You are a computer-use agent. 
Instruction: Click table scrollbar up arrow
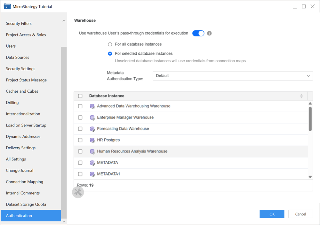pyautogui.click(x=310, y=104)
